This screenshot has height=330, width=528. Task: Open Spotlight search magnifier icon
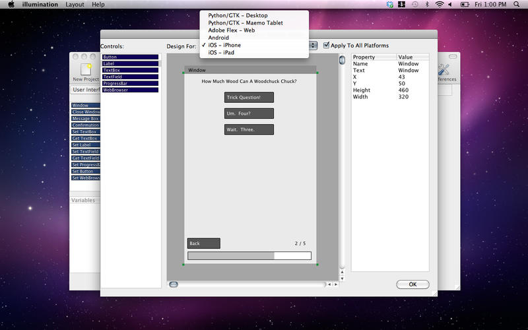518,5
